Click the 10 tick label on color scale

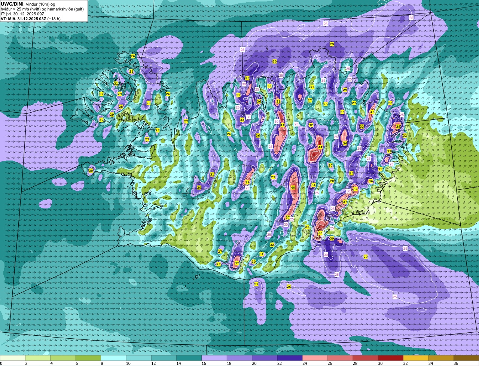click(x=128, y=363)
